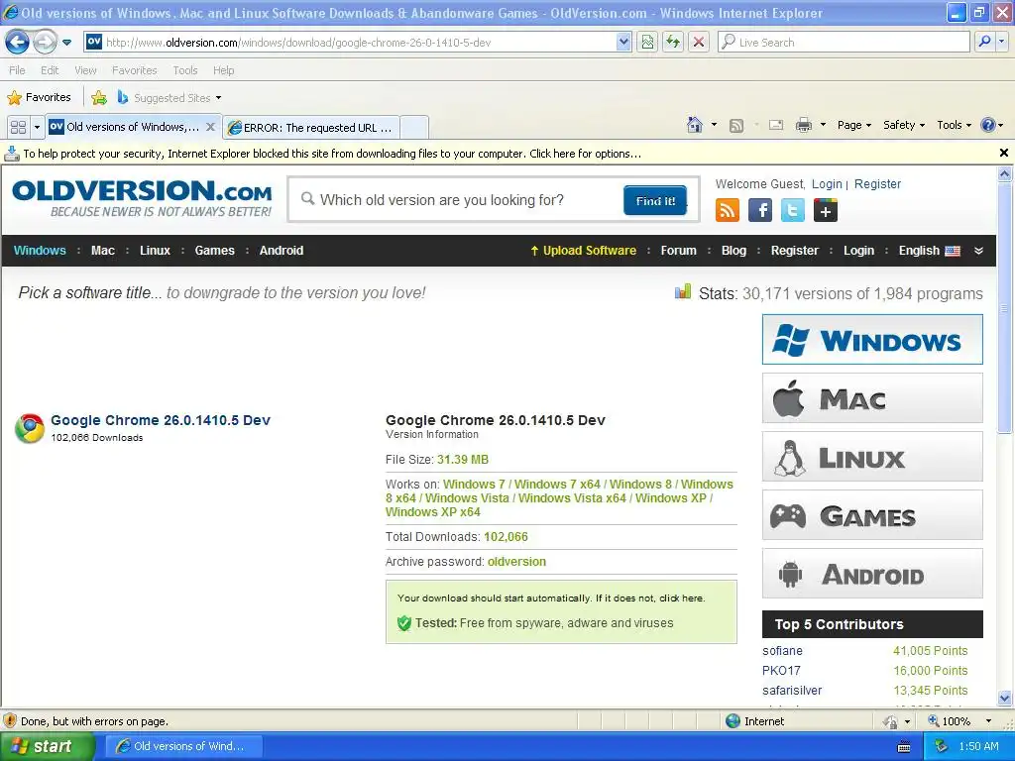Click the large MAC category button
This screenshot has height=761, width=1015.
pos(872,398)
